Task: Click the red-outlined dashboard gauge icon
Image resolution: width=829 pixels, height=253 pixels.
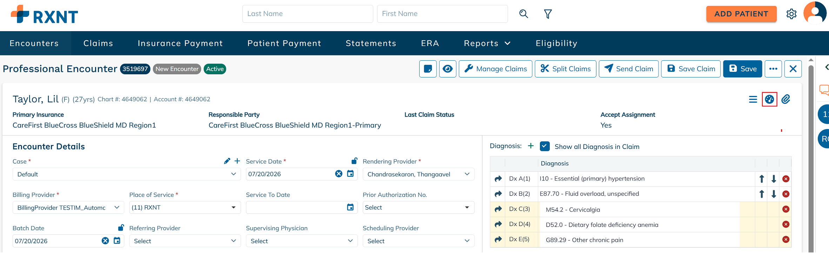Action: coord(769,99)
